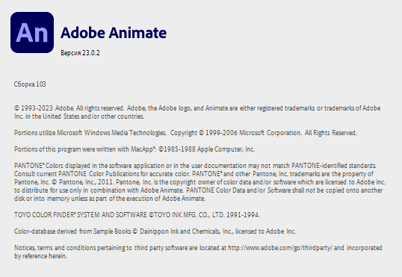Screen dimensions: 402x277
Task: Click the 'Сборка 103' build number
Action: click(x=30, y=84)
